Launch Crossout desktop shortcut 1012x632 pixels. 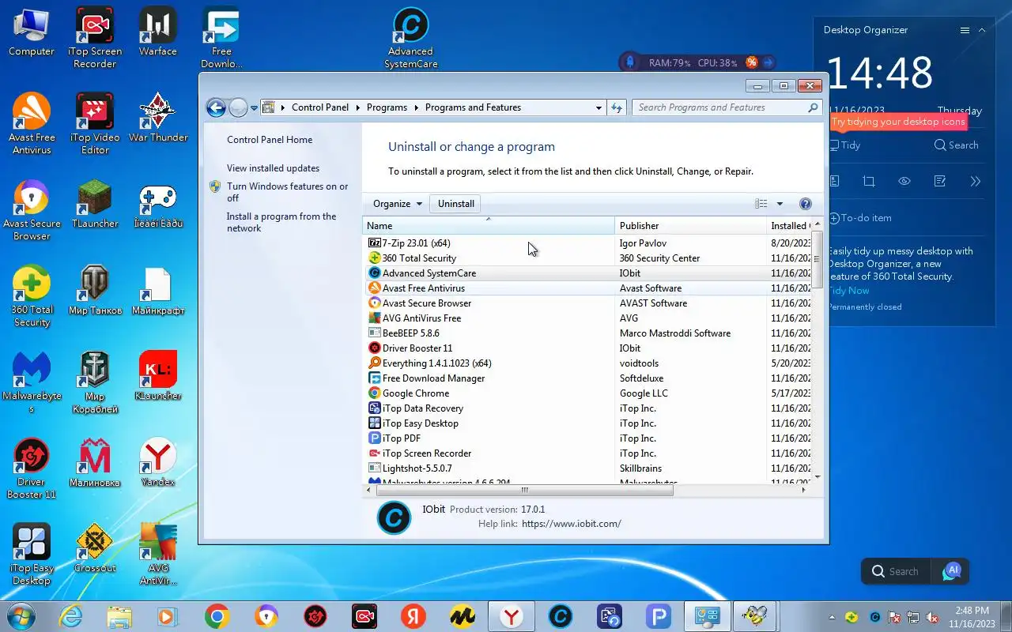[x=95, y=549]
